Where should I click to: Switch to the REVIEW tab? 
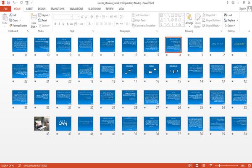[110, 9]
